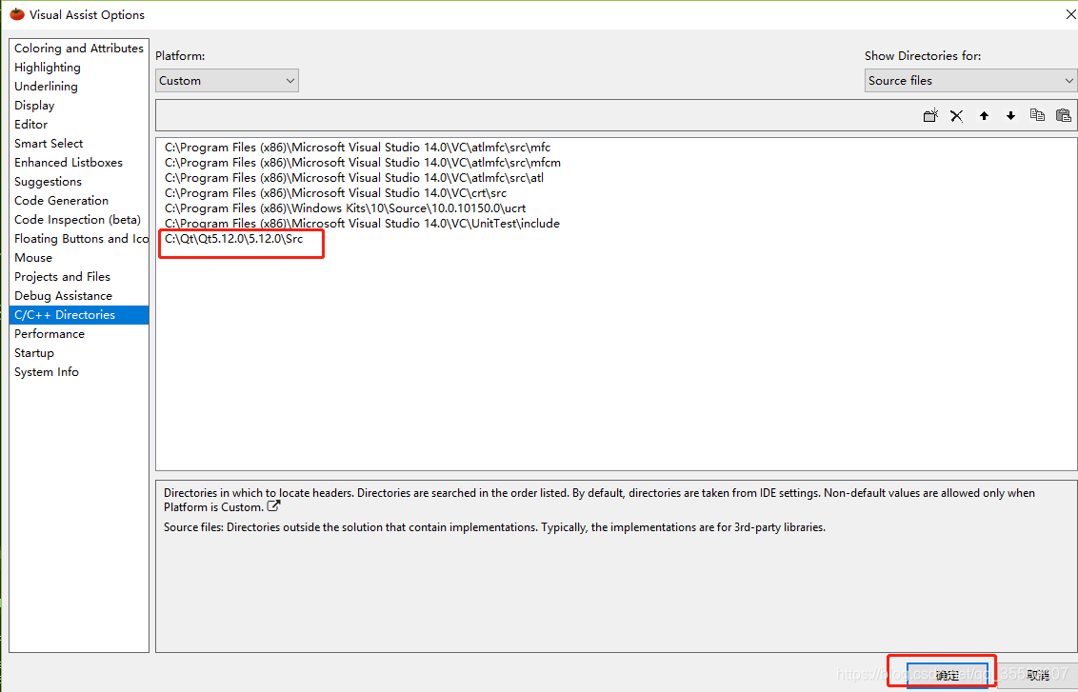Open the external help link icon
This screenshot has height=692, width=1078.
click(273, 506)
